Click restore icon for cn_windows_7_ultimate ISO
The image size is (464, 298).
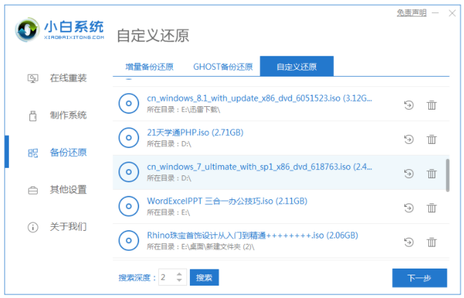409,173
